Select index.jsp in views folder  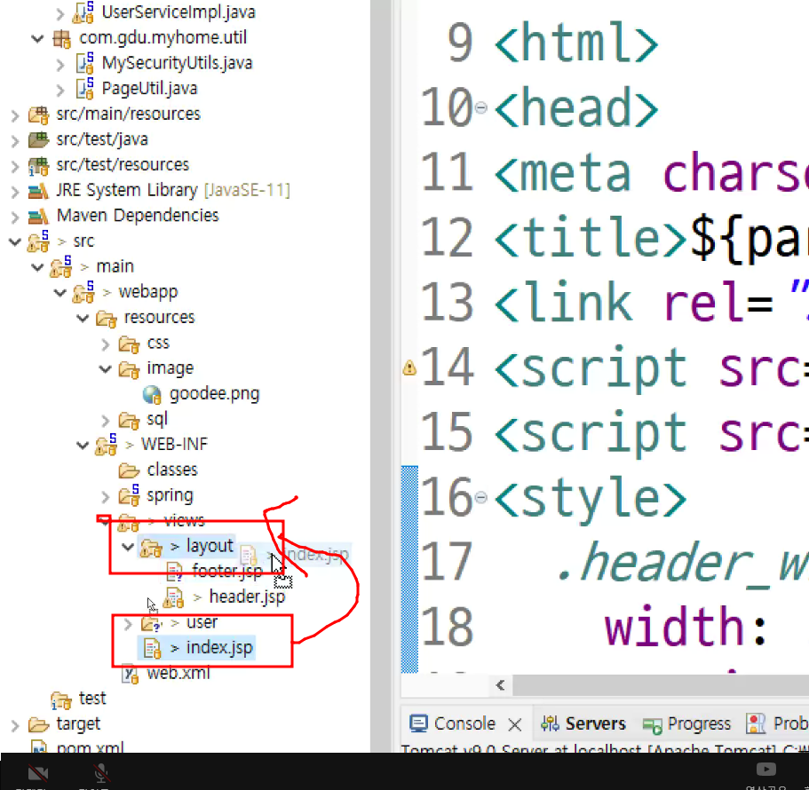tap(219, 648)
